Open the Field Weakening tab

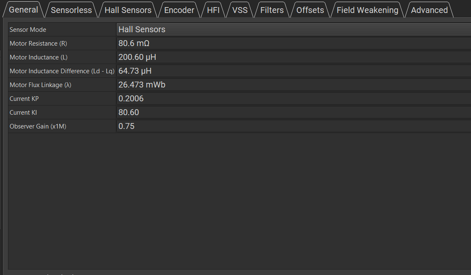click(367, 10)
